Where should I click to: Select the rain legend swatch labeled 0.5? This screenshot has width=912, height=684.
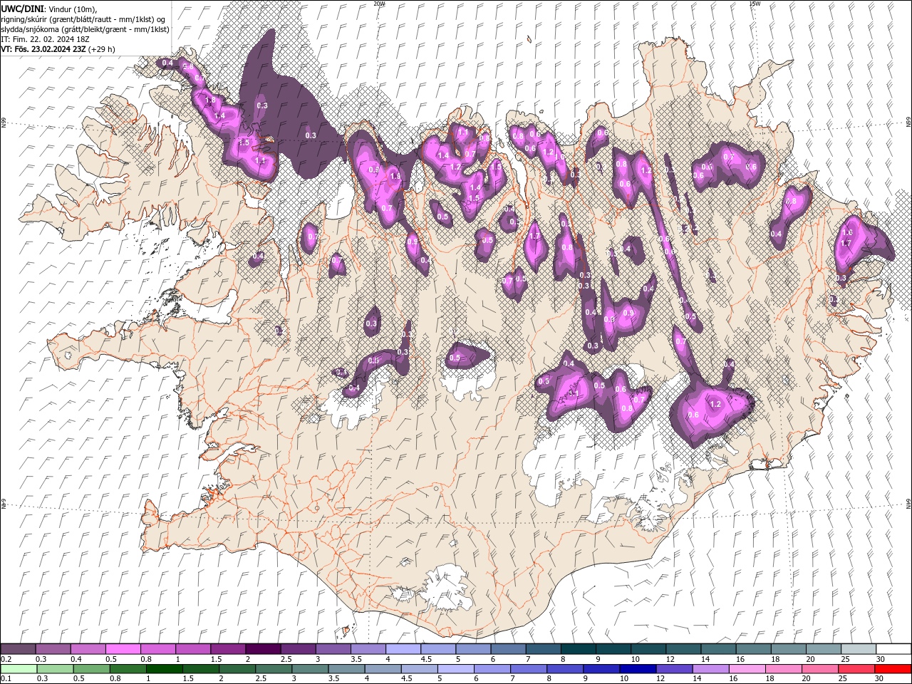coord(91,669)
